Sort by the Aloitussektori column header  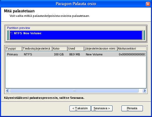132,48
